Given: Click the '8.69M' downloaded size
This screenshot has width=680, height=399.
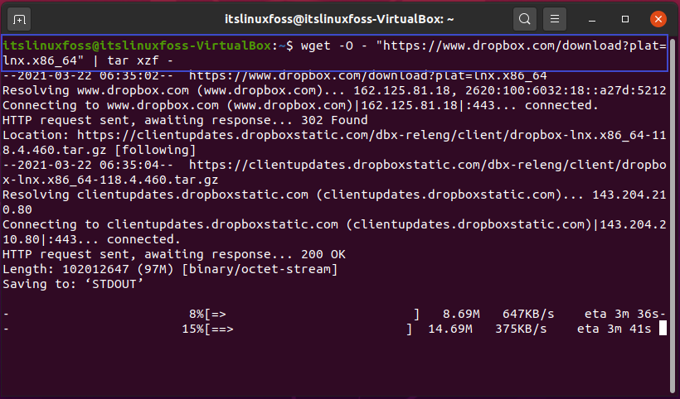Looking at the screenshot, I should click(x=461, y=315).
